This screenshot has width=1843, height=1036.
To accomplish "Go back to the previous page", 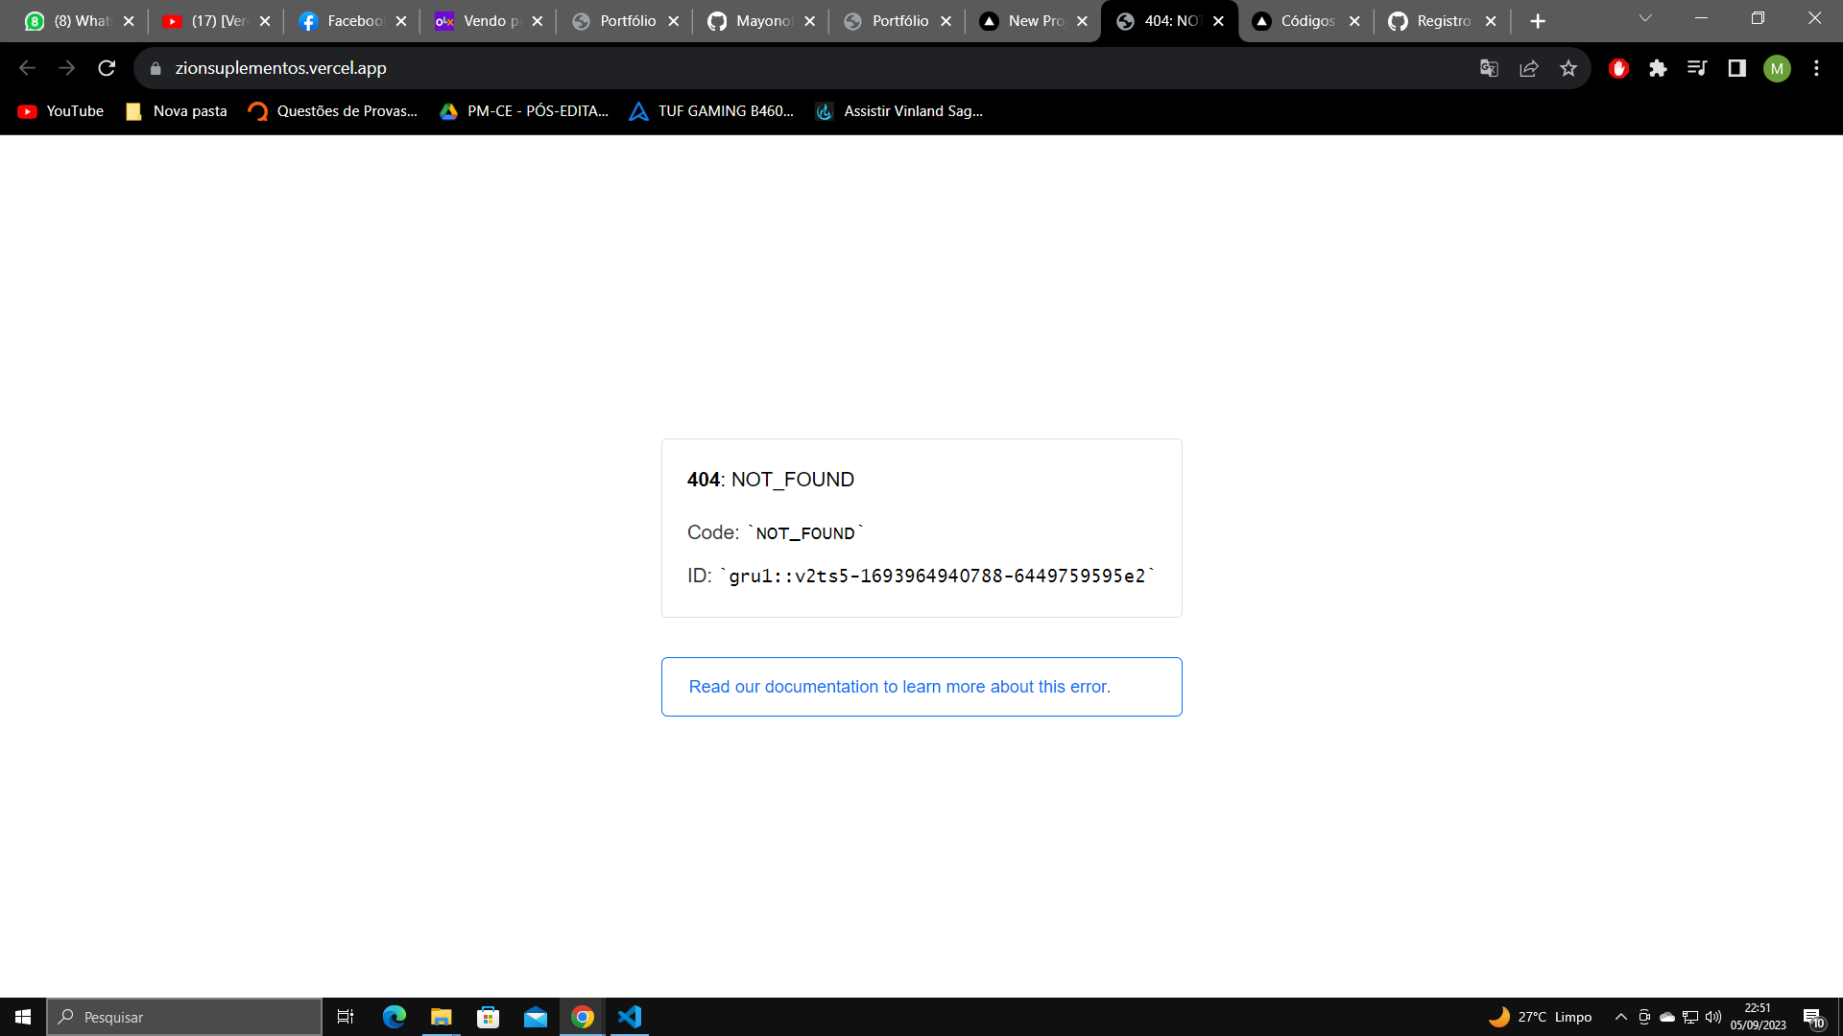I will (27, 68).
